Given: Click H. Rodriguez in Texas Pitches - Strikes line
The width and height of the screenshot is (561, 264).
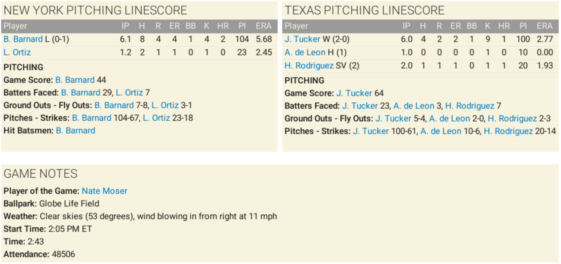Looking at the screenshot, I should coord(508,131).
